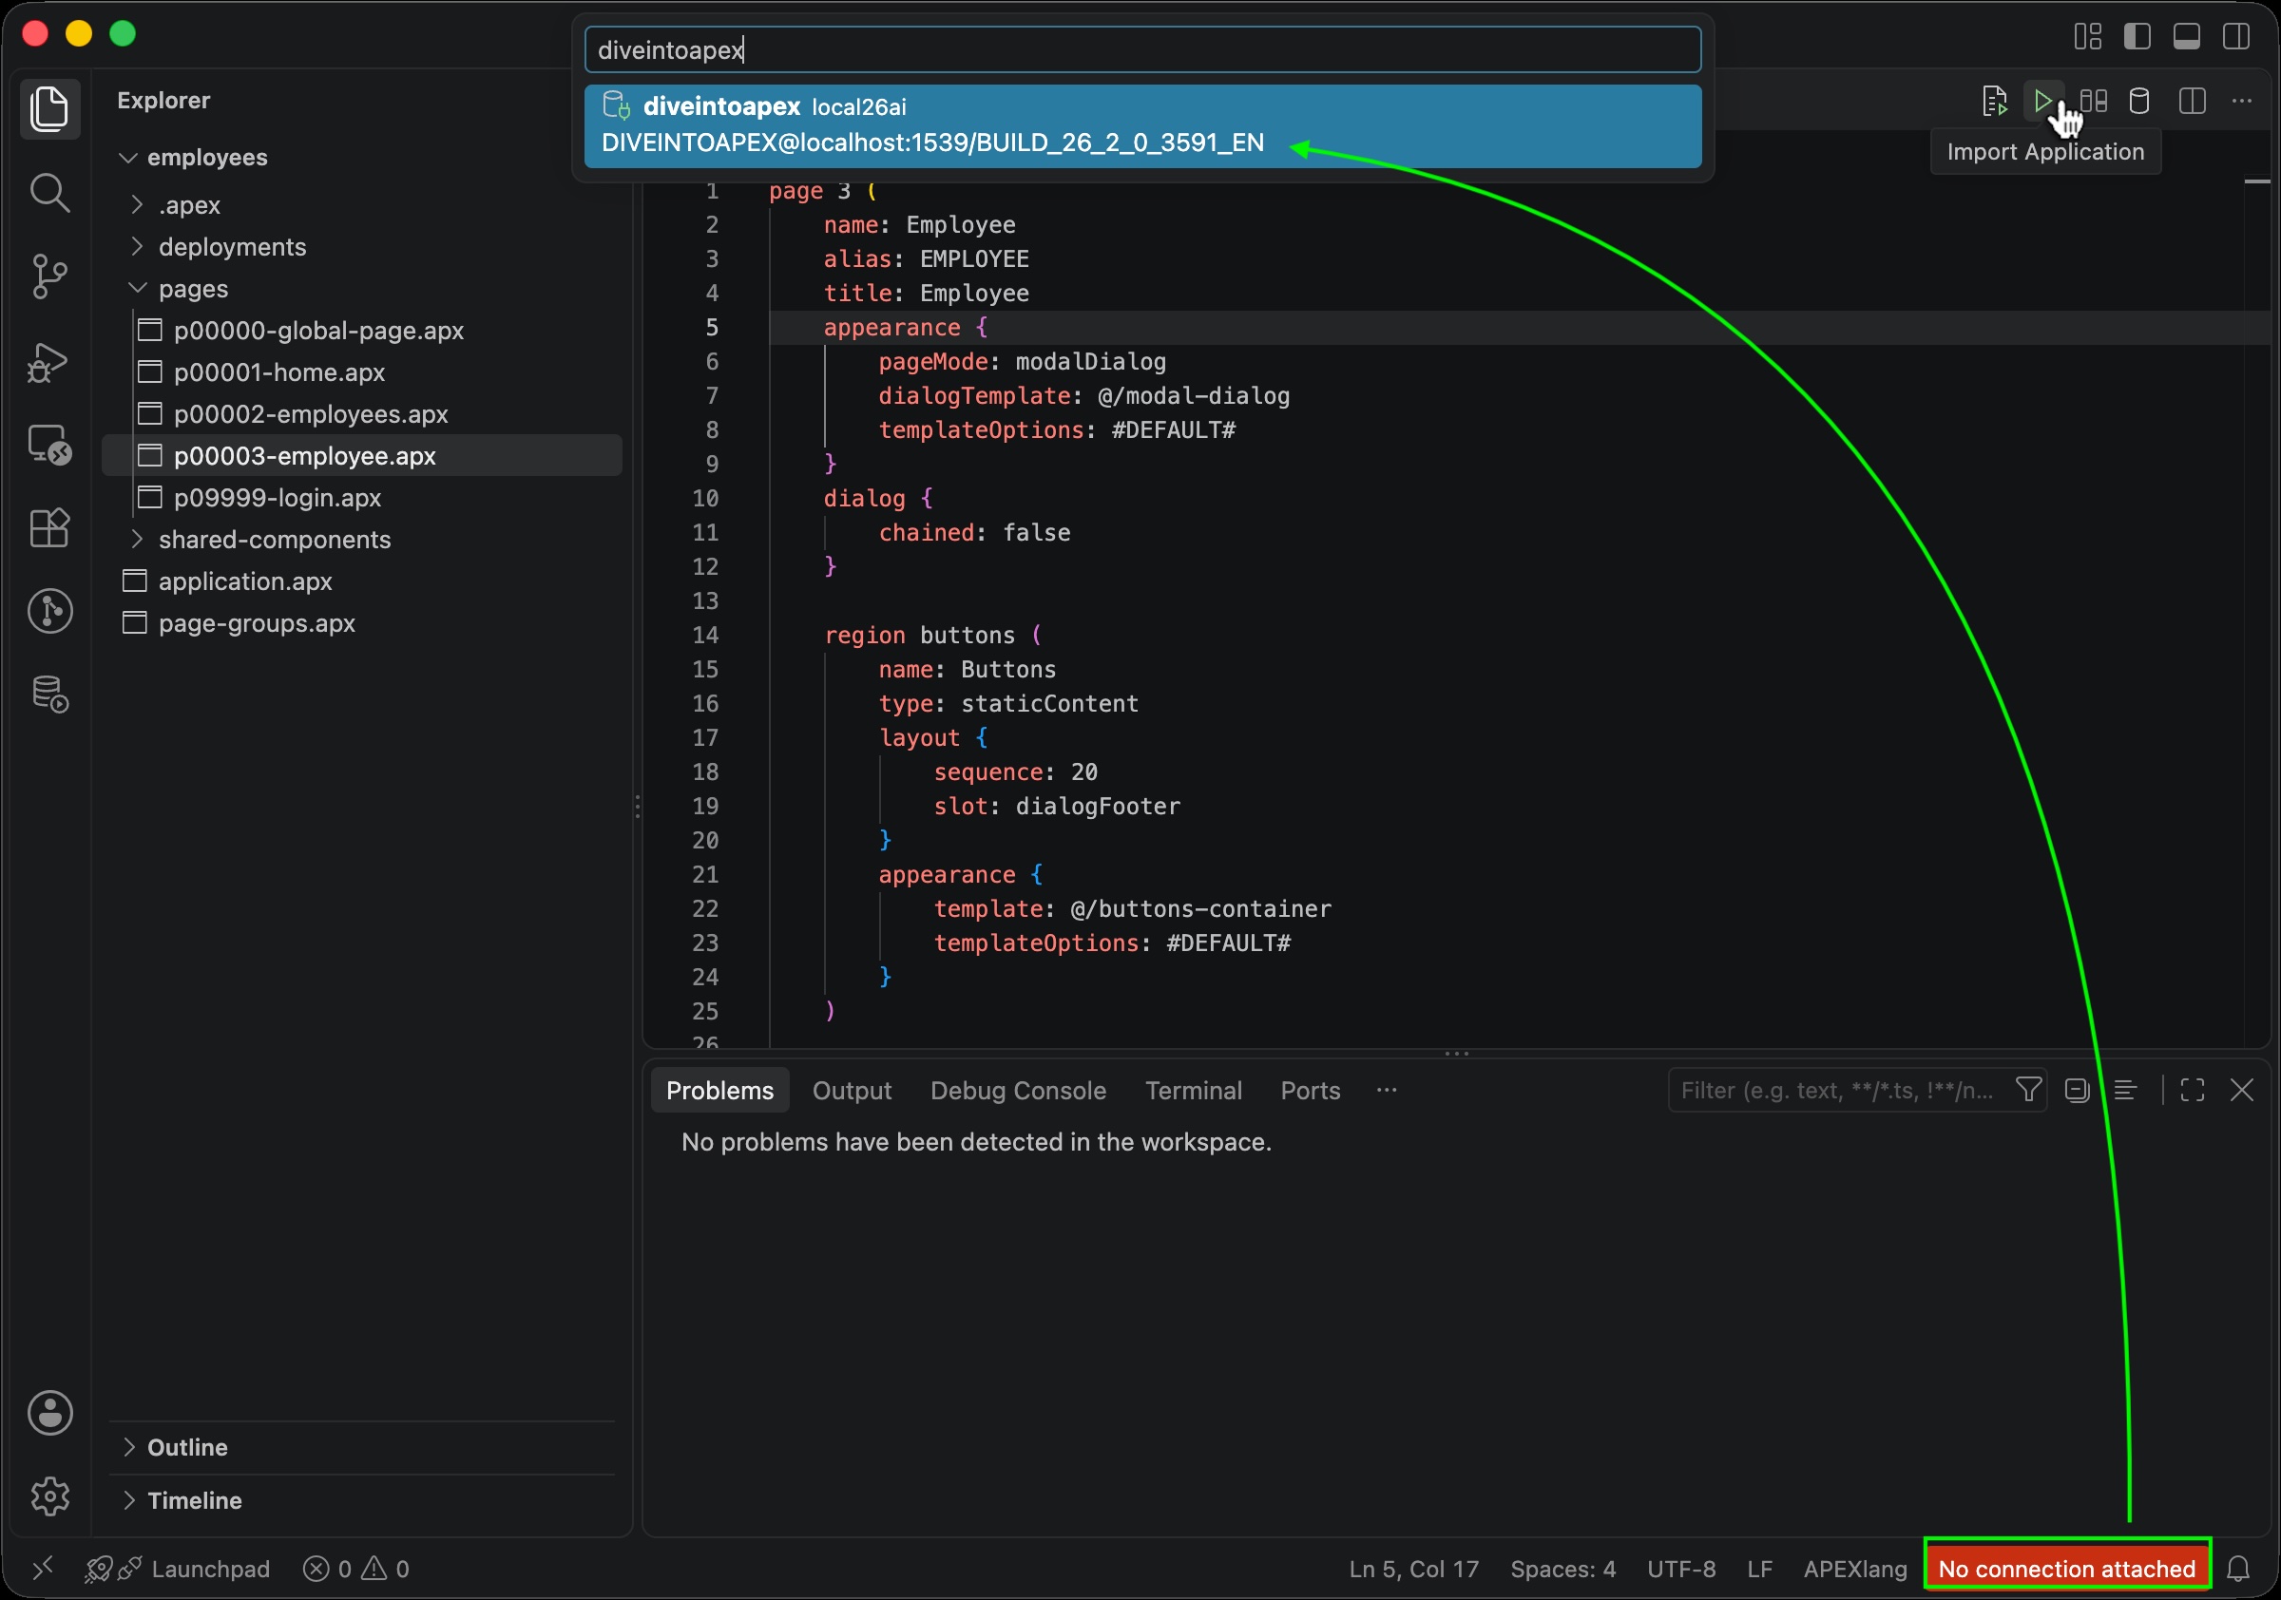Click the connection search input field
The height and width of the screenshot is (1600, 2281).
pos(1142,49)
